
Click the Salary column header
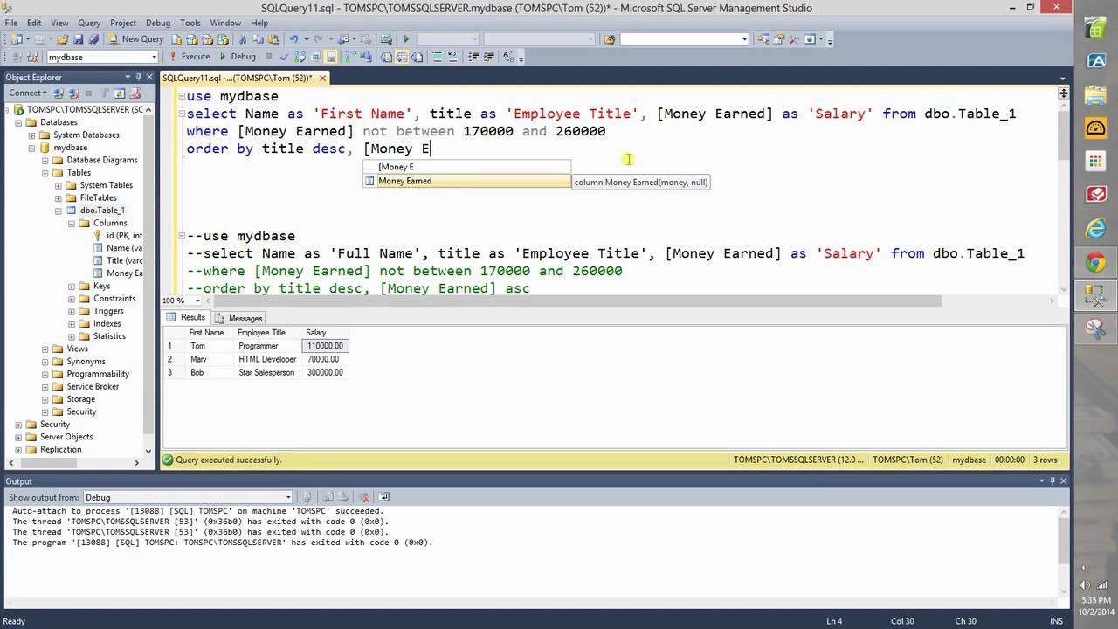click(x=325, y=333)
